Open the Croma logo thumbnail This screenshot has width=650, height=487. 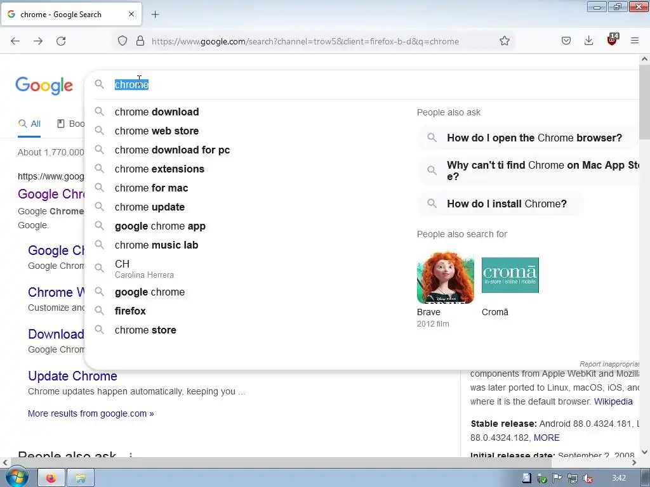click(x=510, y=275)
